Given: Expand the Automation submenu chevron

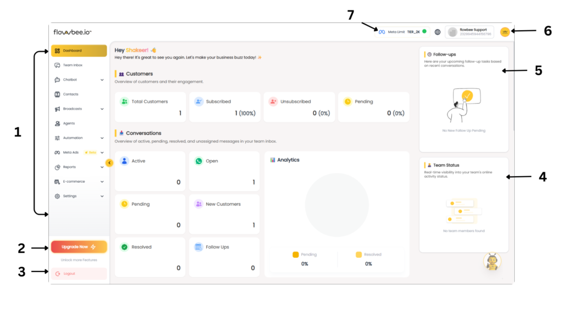Looking at the screenshot, I should (x=102, y=138).
